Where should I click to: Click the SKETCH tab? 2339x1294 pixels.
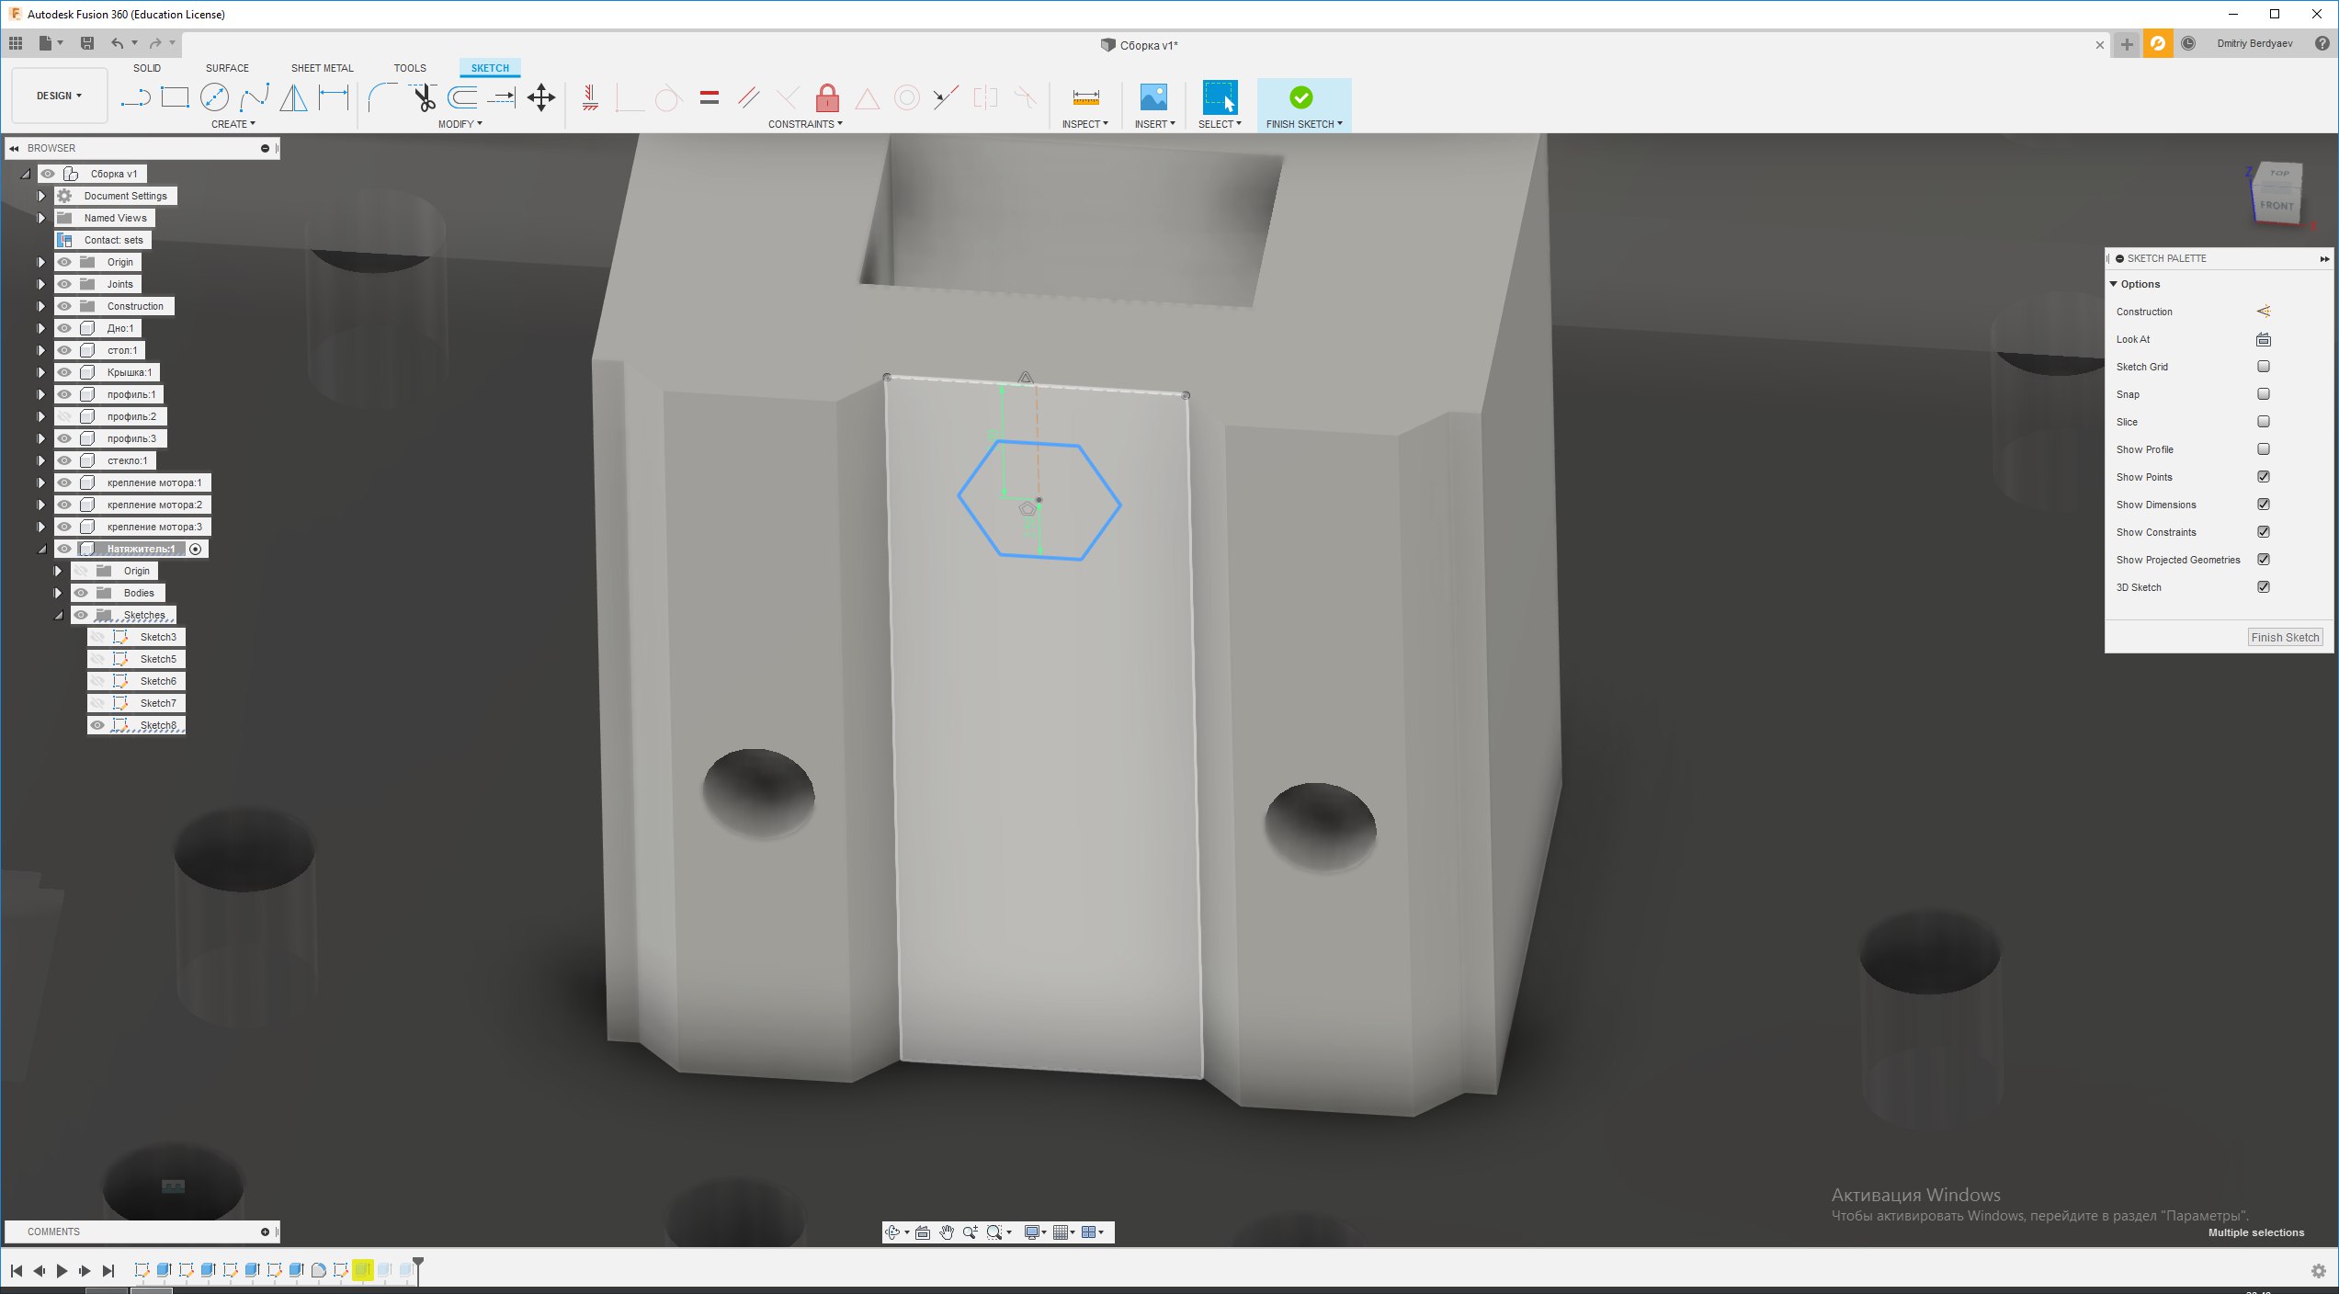coord(490,68)
